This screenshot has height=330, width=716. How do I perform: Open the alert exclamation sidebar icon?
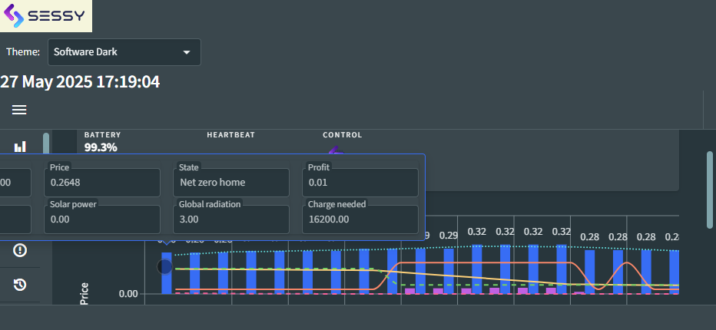pyautogui.click(x=20, y=250)
